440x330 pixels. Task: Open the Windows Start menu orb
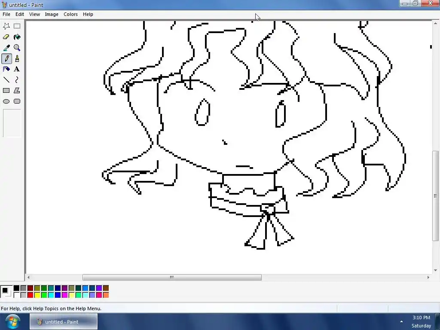pos(12,321)
